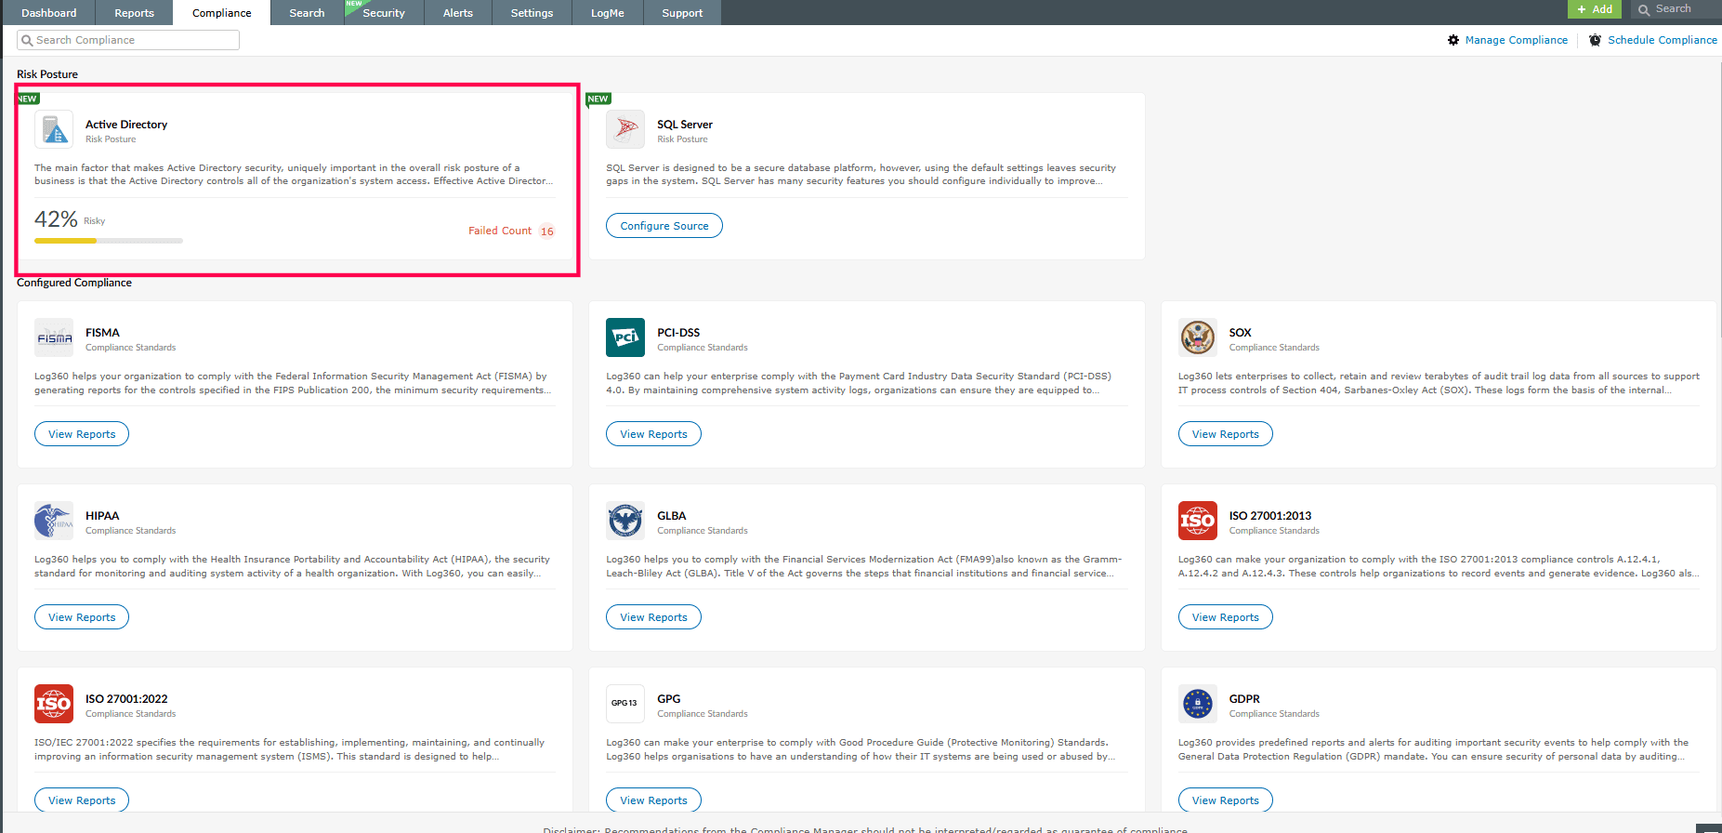Screen dimensions: 1722x833
Task: Go to the Security tab
Action: (x=384, y=13)
